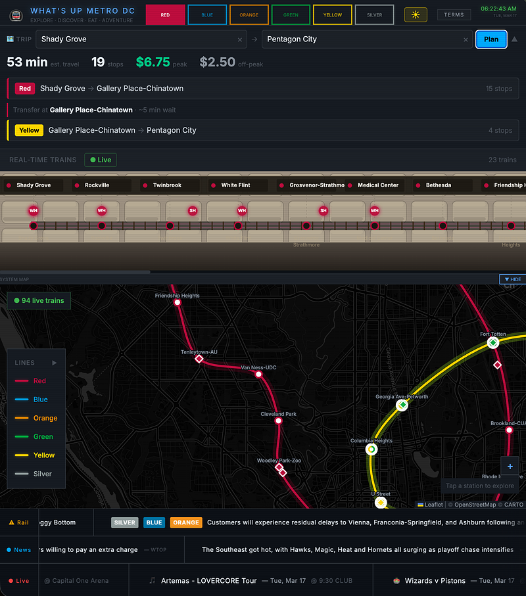This screenshot has height=596, width=526.
Task: Collapse the trip planner triangle arrow
Action: click(514, 39)
